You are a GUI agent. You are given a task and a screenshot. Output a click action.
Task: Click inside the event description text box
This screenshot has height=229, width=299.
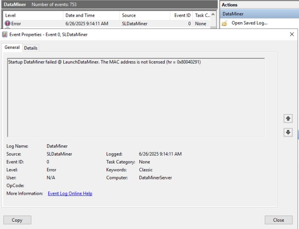point(136,97)
